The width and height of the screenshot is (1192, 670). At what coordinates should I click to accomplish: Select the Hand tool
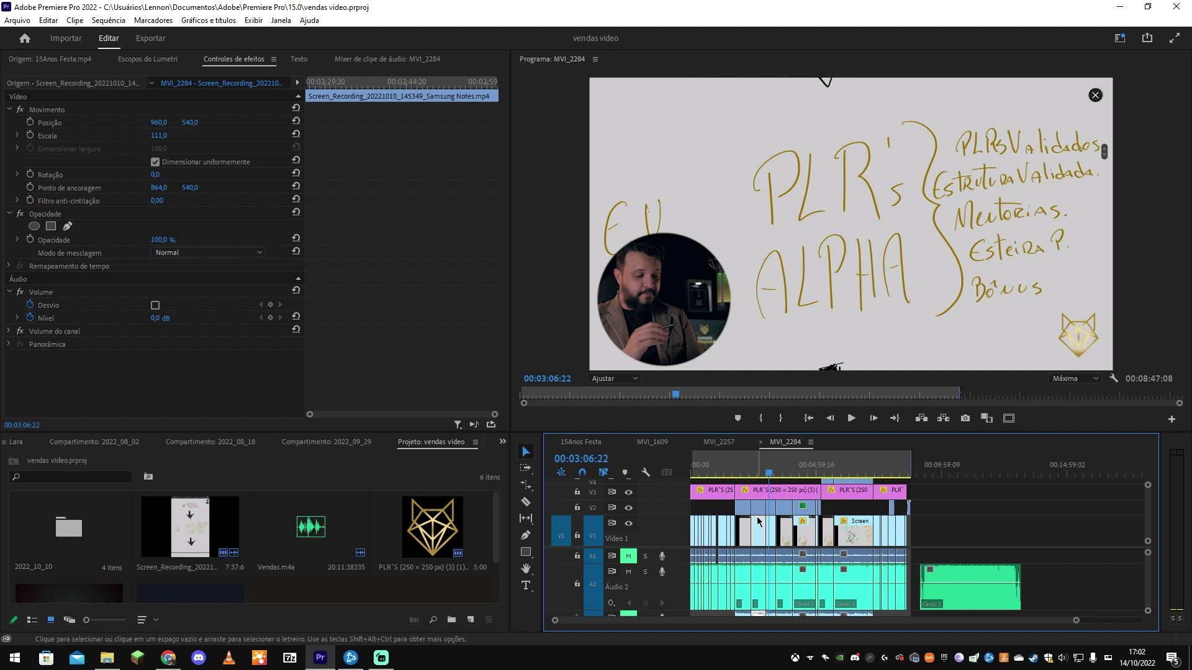(526, 568)
